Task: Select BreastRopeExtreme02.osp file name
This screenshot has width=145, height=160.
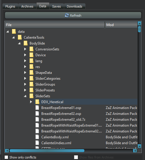Action: (61, 114)
